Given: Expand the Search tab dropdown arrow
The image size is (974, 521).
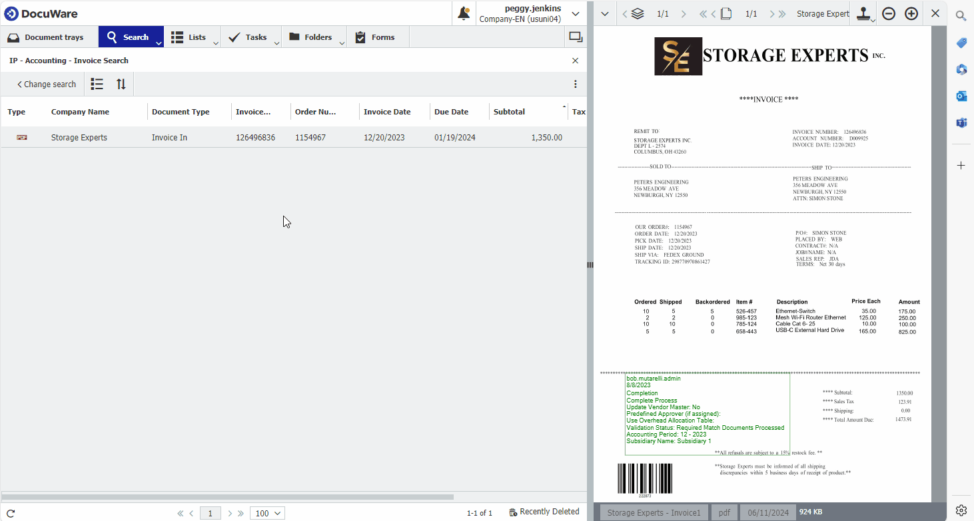Looking at the screenshot, I should [159, 43].
